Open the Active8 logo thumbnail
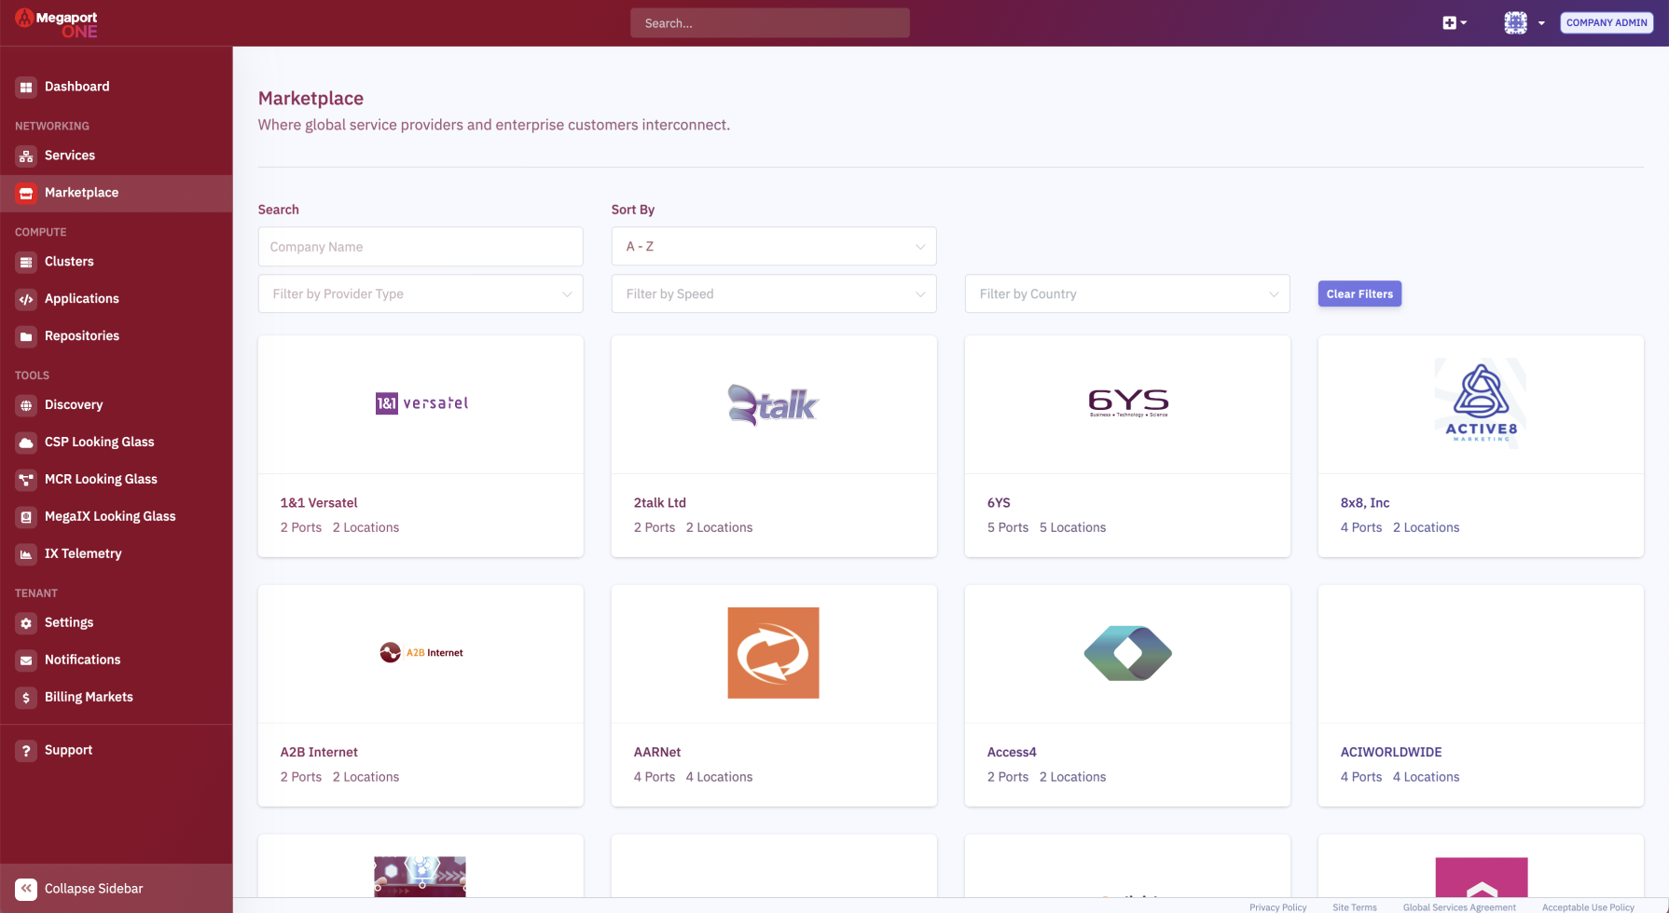 (1481, 403)
